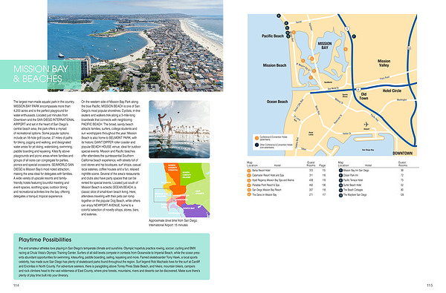Click the aerial Mission Bay photo
The image size is (446, 293).
(x=135, y=46)
